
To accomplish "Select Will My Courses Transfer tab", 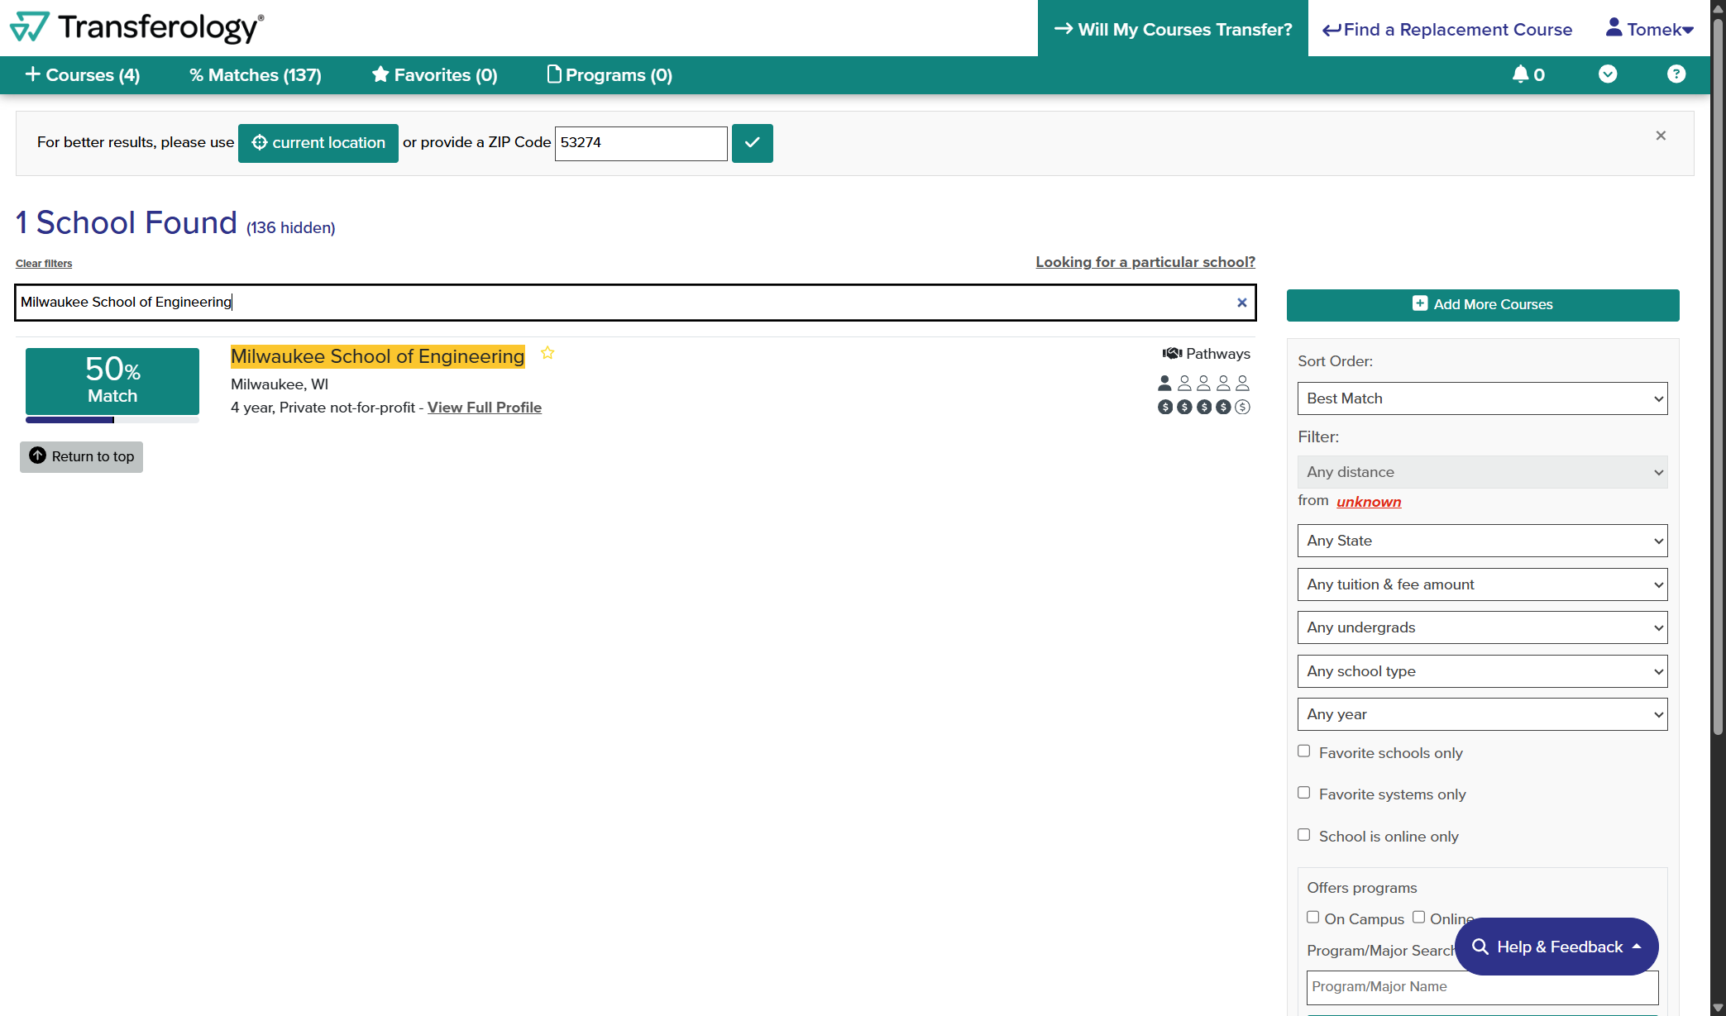I will [1173, 29].
